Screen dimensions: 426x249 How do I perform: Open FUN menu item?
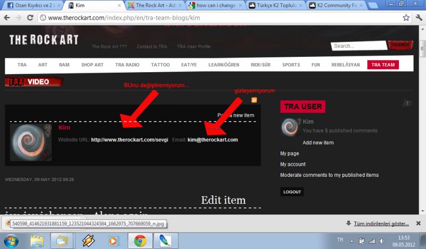316,65
